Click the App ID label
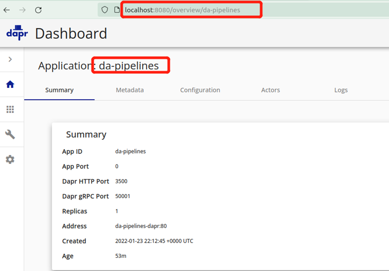Screen dimensions: 389x271 pos(72,152)
